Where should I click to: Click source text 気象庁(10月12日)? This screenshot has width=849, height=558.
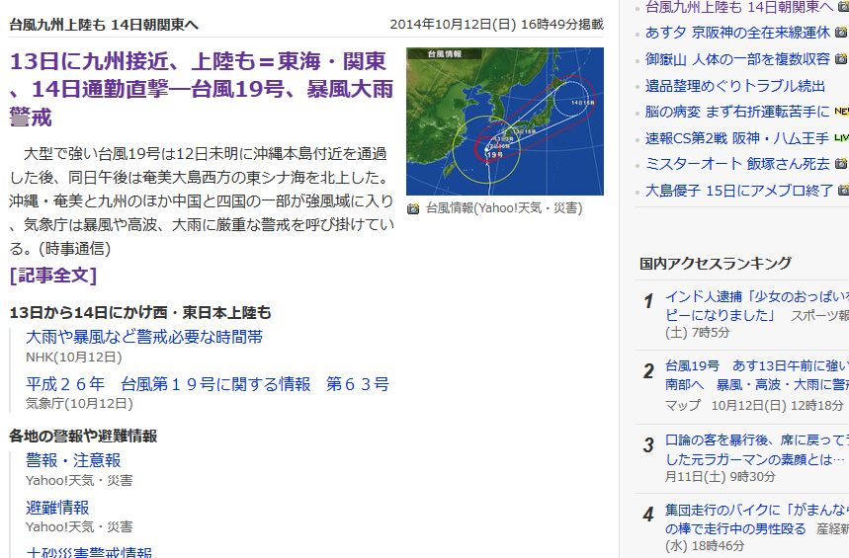point(80,404)
